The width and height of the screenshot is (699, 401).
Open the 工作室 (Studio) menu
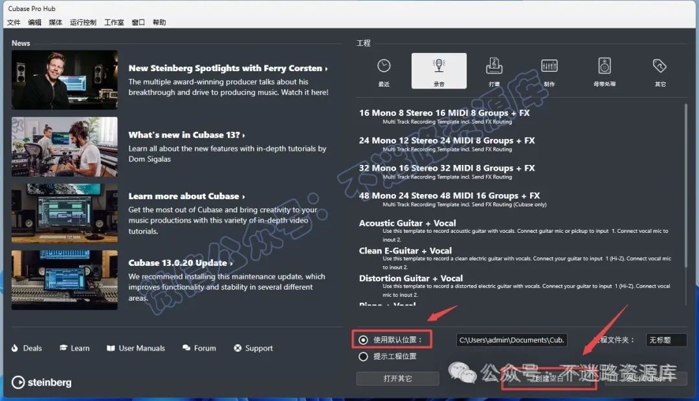[114, 22]
